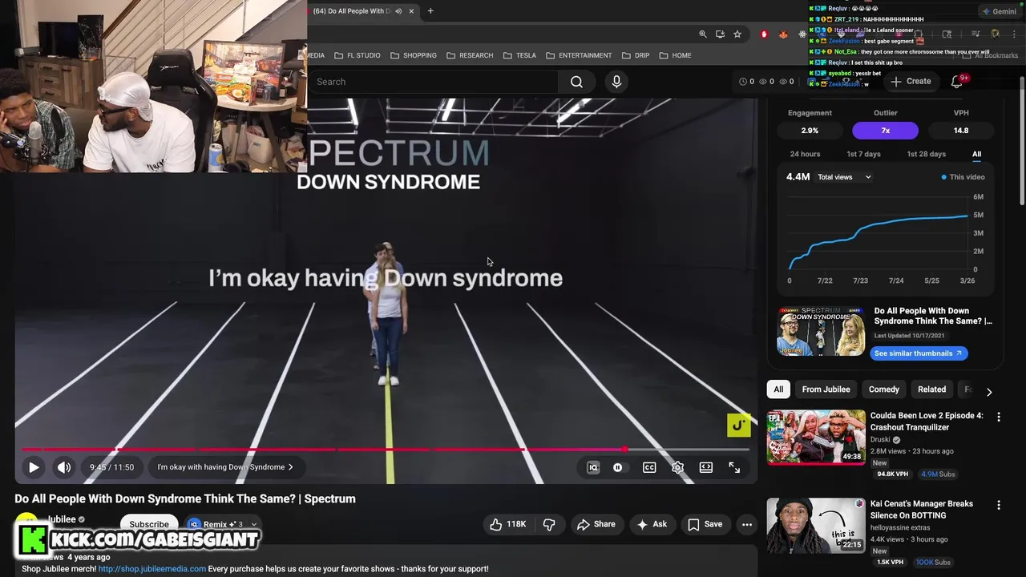Open the Create menu
Viewport: 1026px width, 577px height.
911,81
